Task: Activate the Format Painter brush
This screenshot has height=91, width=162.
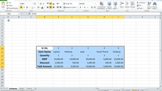Action: pyautogui.click(x=12, y=8)
